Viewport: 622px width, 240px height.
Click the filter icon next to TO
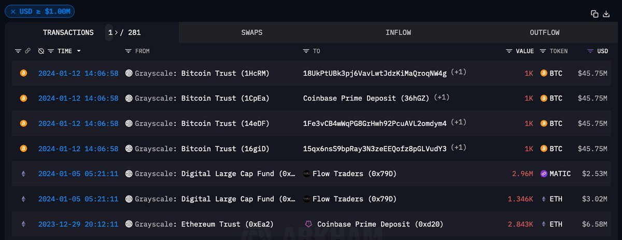(x=307, y=51)
